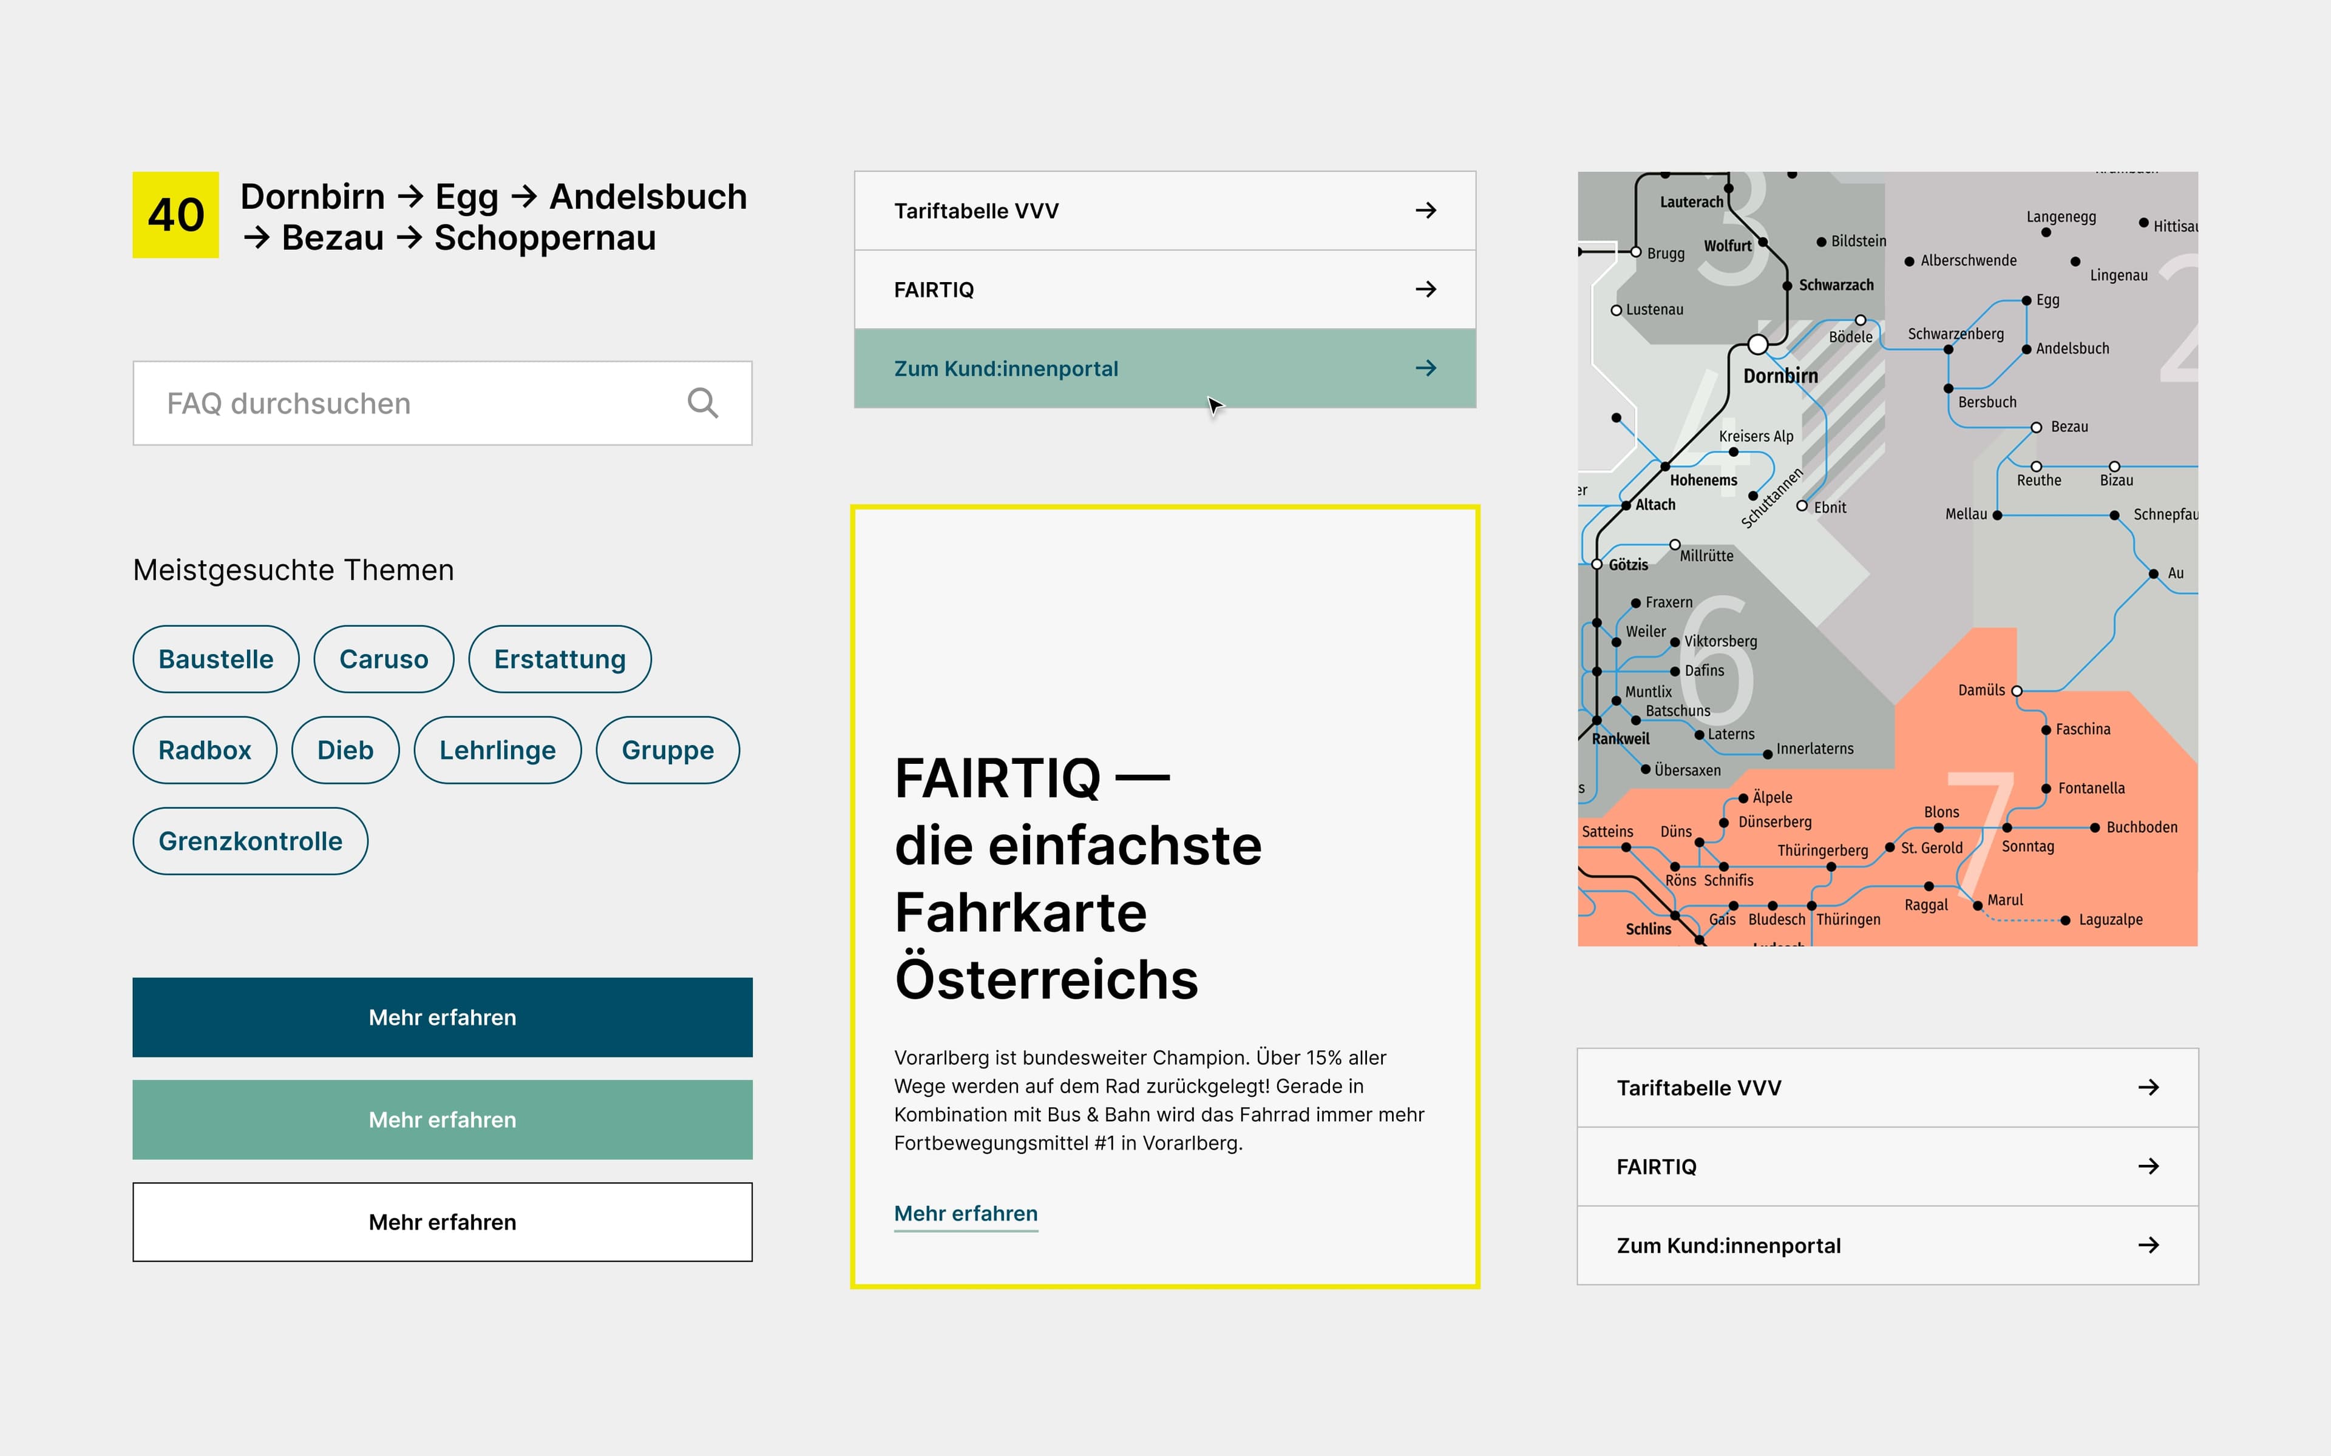Click the Mellau label on the map
2331x1456 pixels.
1965,514
